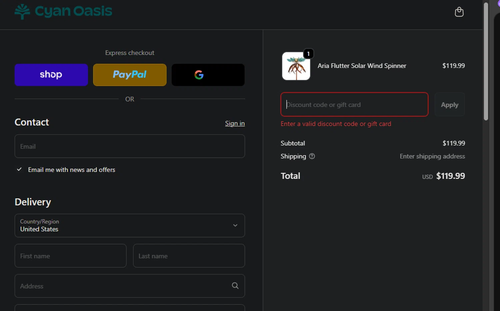Focus the Email input field
The image size is (500, 311).
coord(130,146)
